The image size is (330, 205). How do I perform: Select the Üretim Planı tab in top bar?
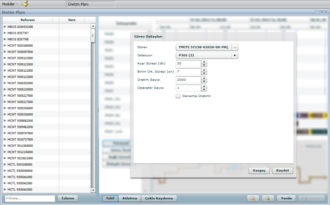[x=91, y=4]
